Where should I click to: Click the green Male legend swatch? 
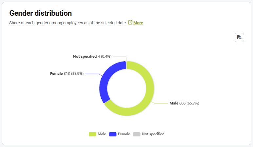(92, 134)
